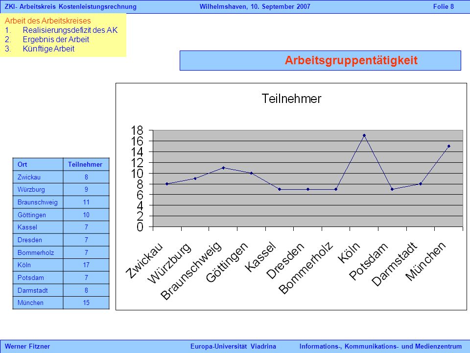The height and width of the screenshot is (353, 470).
Task: Select agenda item 'Realisierungsdefizit des AK'
Action: (70, 30)
